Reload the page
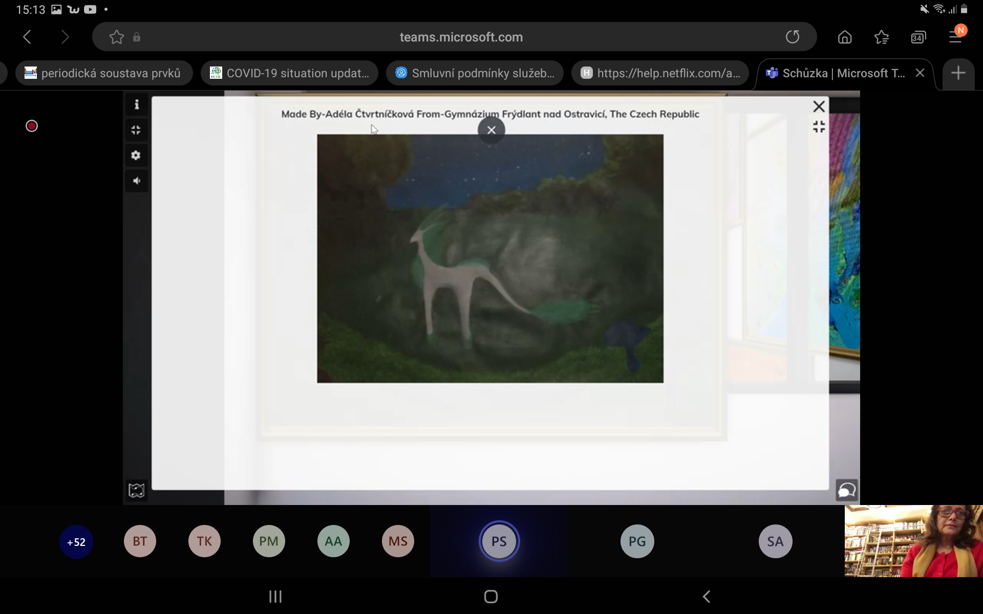 click(x=793, y=37)
